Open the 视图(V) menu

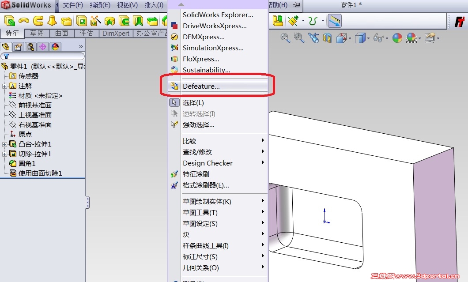128,5
